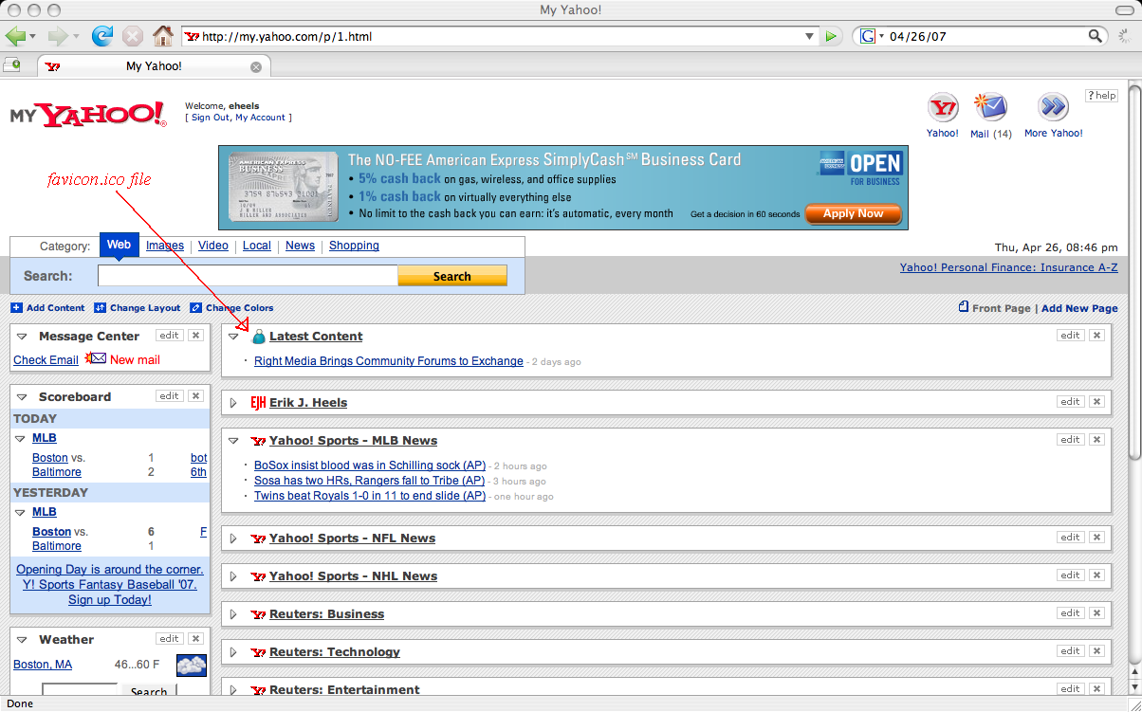Edit the Erik J. Heels module
Image resolution: width=1142 pixels, height=712 pixels.
[1071, 402]
